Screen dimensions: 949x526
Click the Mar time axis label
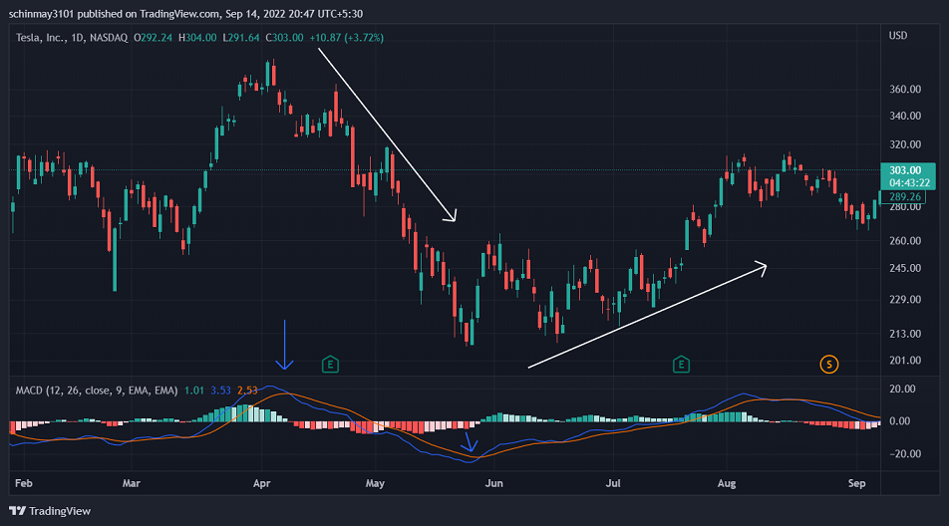click(x=132, y=484)
